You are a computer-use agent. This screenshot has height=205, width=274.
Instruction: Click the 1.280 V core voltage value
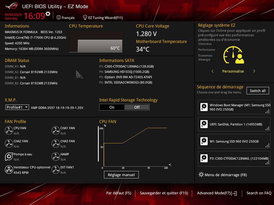pos(146,34)
